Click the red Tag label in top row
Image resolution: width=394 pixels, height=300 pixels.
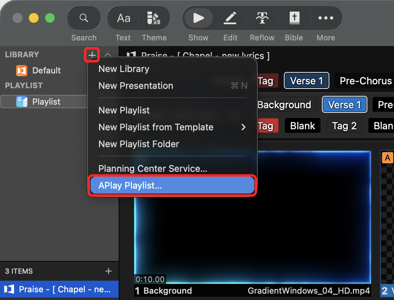click(268, 81)
